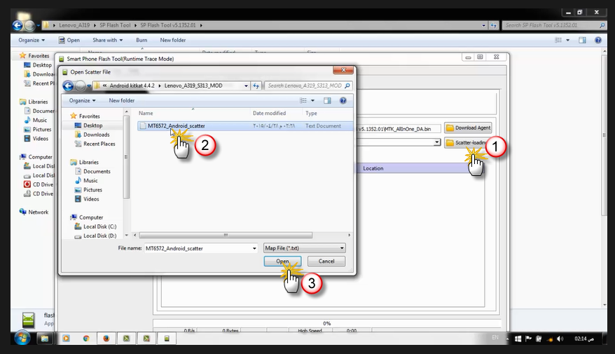This screenshot has height=354, width=615.
Task: Click Computer in the dialog's navigation pane
Action: pos(91,217)
